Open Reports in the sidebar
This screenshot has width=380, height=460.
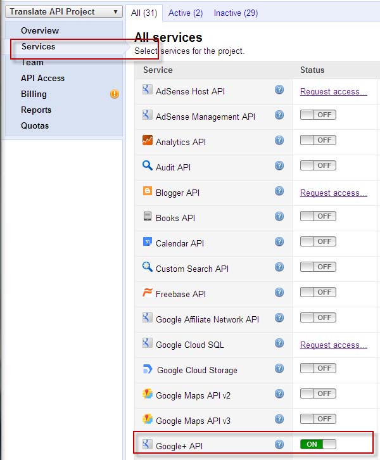click(x=36, y=110)
